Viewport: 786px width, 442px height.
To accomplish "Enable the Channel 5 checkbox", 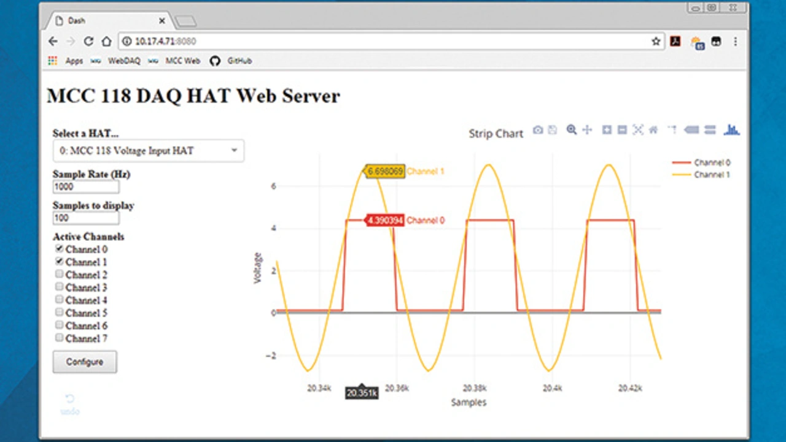I will [x=59, y=312].
